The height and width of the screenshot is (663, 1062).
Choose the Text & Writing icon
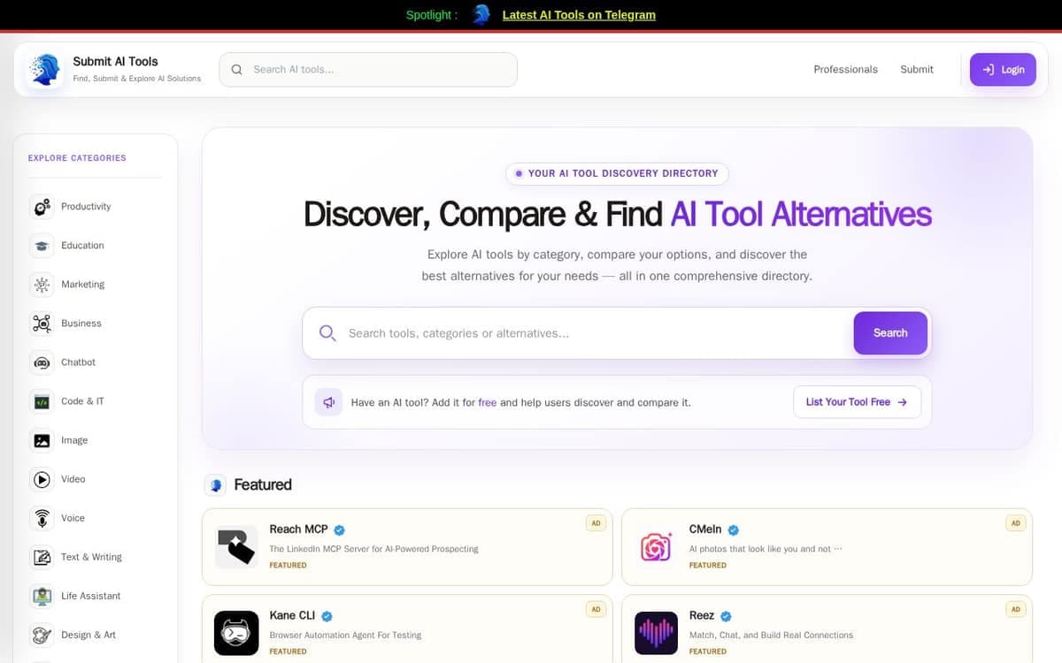tap(42, 557)
